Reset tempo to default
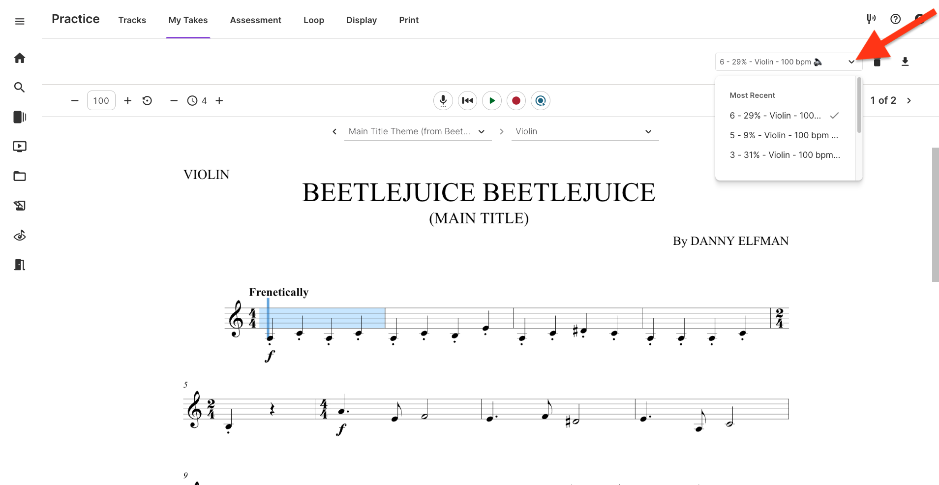 (x=147, y=100)
